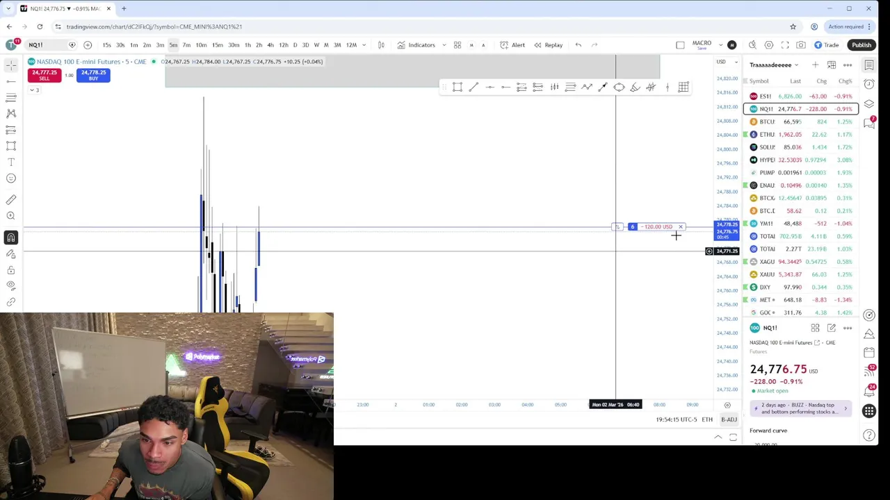Select ES1! row in watchlist
The image size is (890, 500).
coord(801,97)
